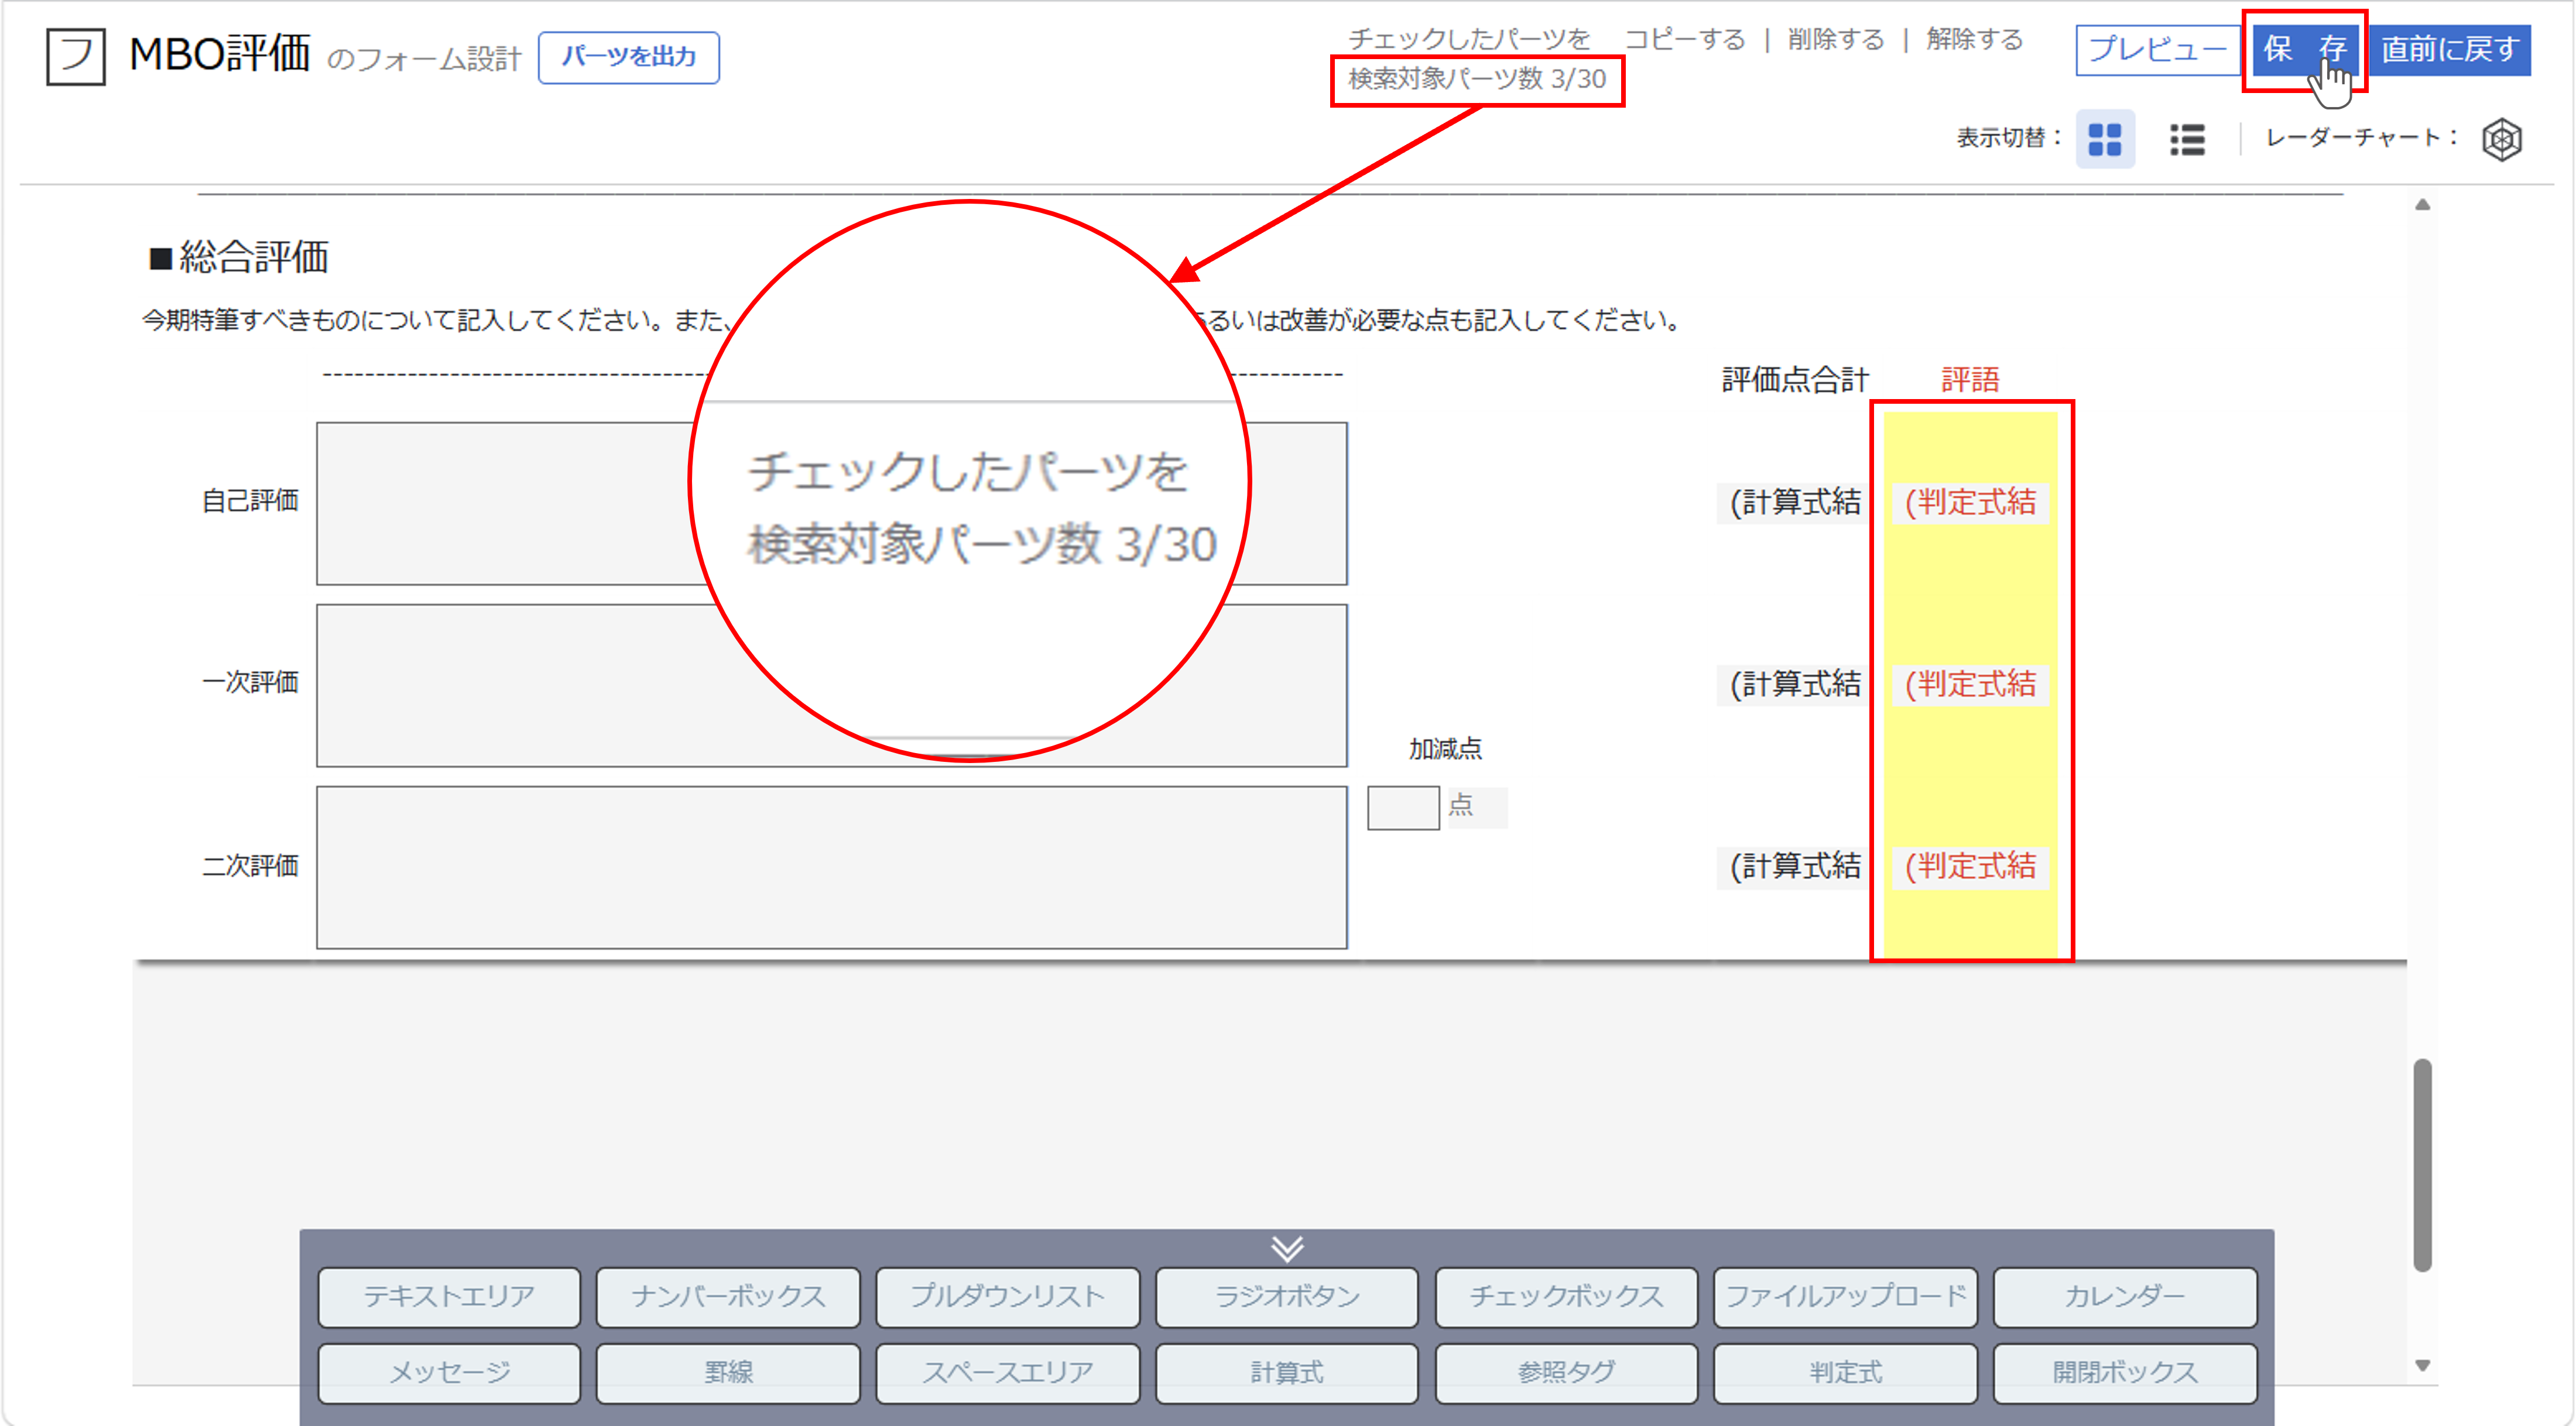Select 計算式 result in 一次評価 row
2576x1426 pixels.
click(x=1794, y=685)
